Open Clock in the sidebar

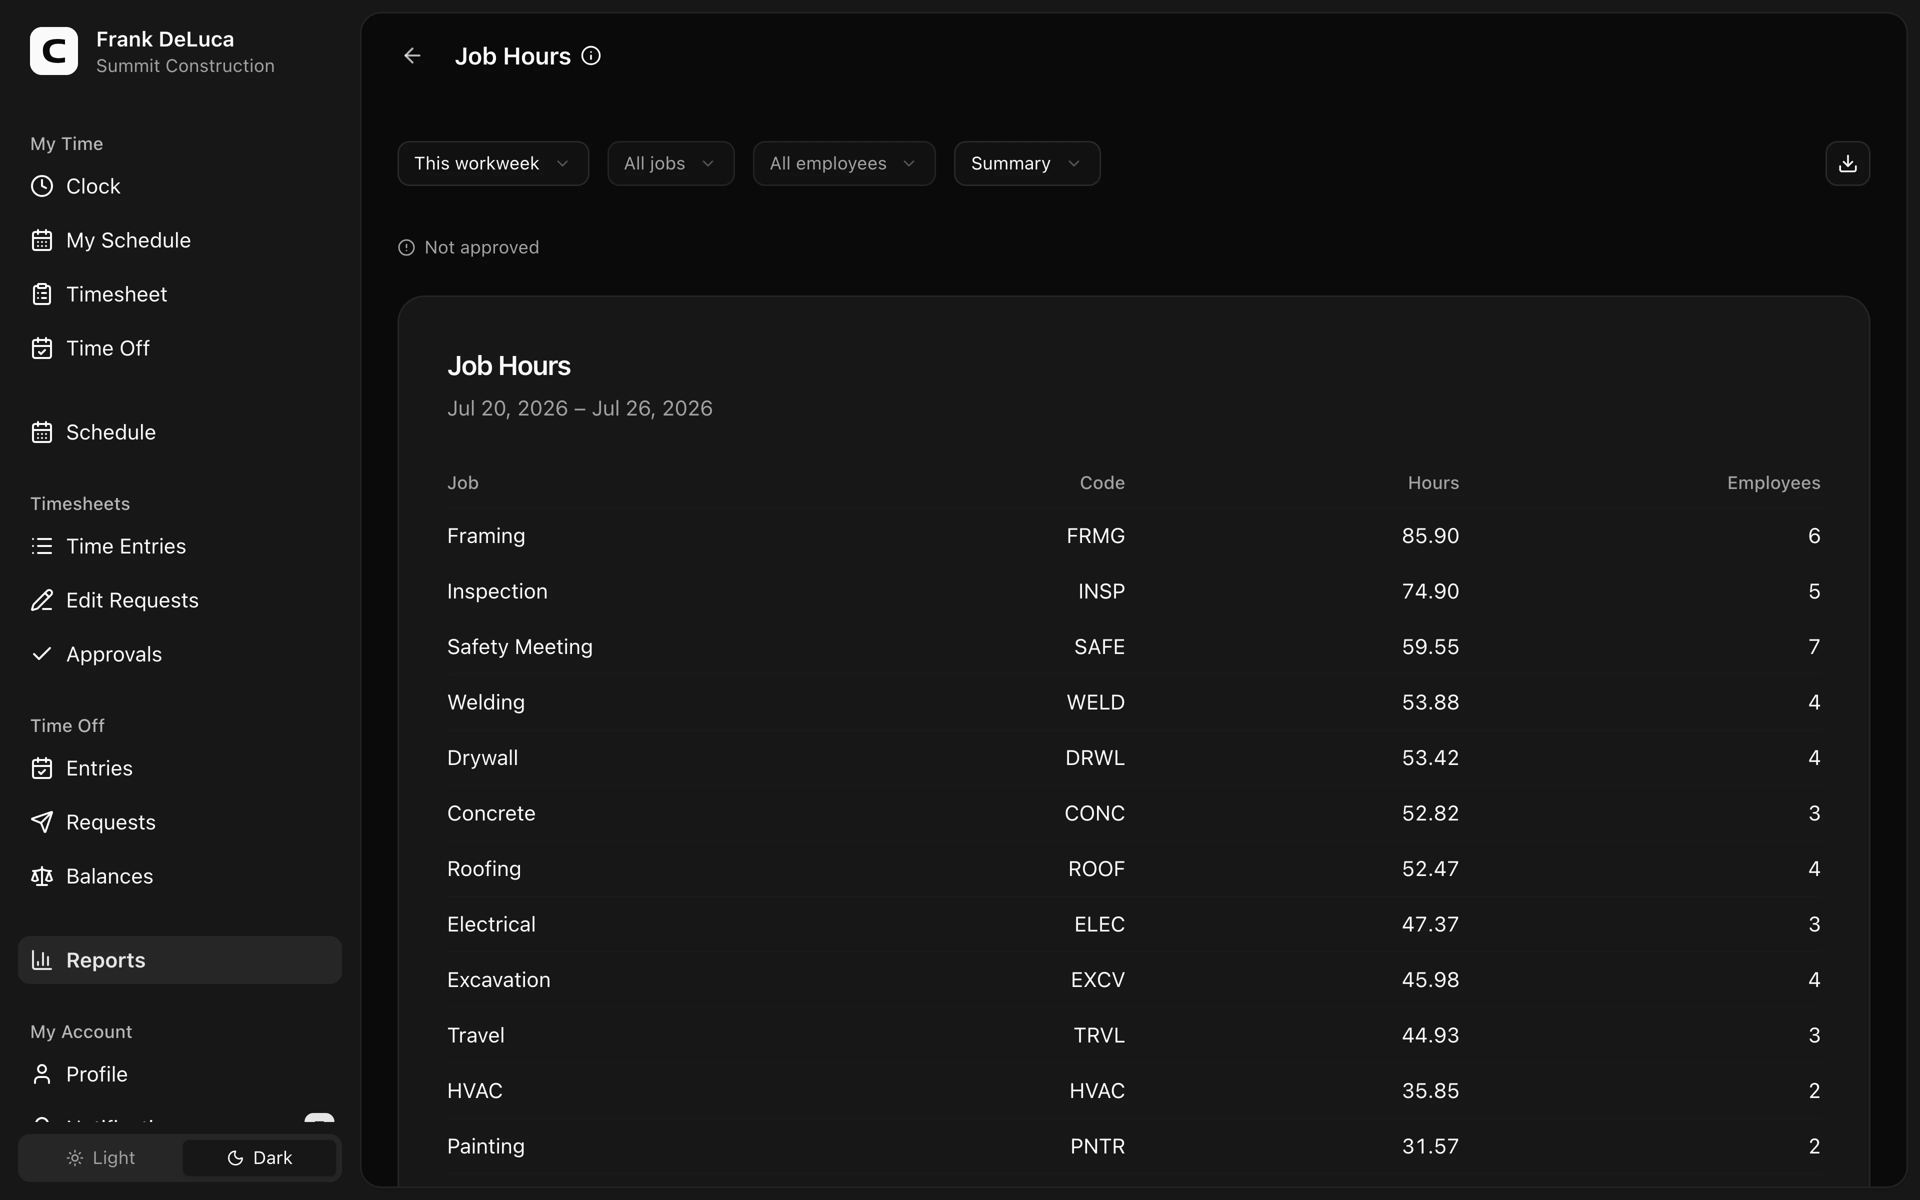pyautogui.click(x=179, y=186)
